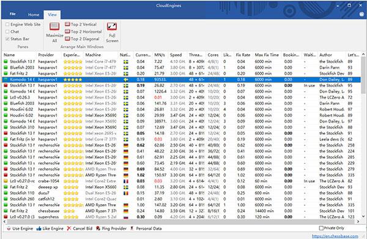
Task: Enable the Private Only checkbox
Action: (x=321, y=228)
